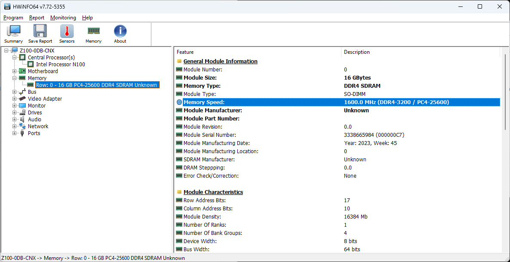Select the Row Address Bits row
Viewport: 510px width, 262px height.
coord(338,200)
